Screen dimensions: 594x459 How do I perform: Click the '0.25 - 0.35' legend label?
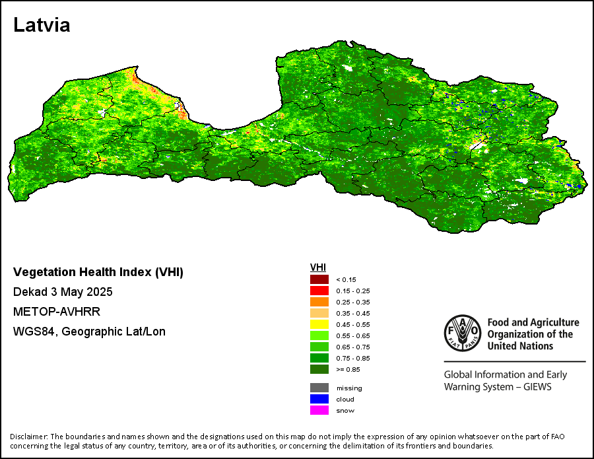[353, 302]
